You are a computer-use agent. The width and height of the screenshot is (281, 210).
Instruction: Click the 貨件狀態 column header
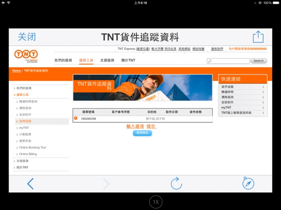pos(196,112)
